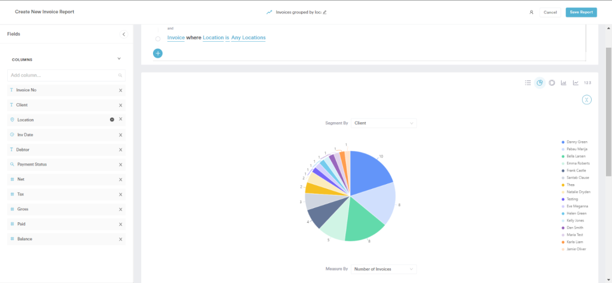The height and width of the screenshot is (283, 612).
Task: Open the Measure By dropdown
Action: [384, 269]
